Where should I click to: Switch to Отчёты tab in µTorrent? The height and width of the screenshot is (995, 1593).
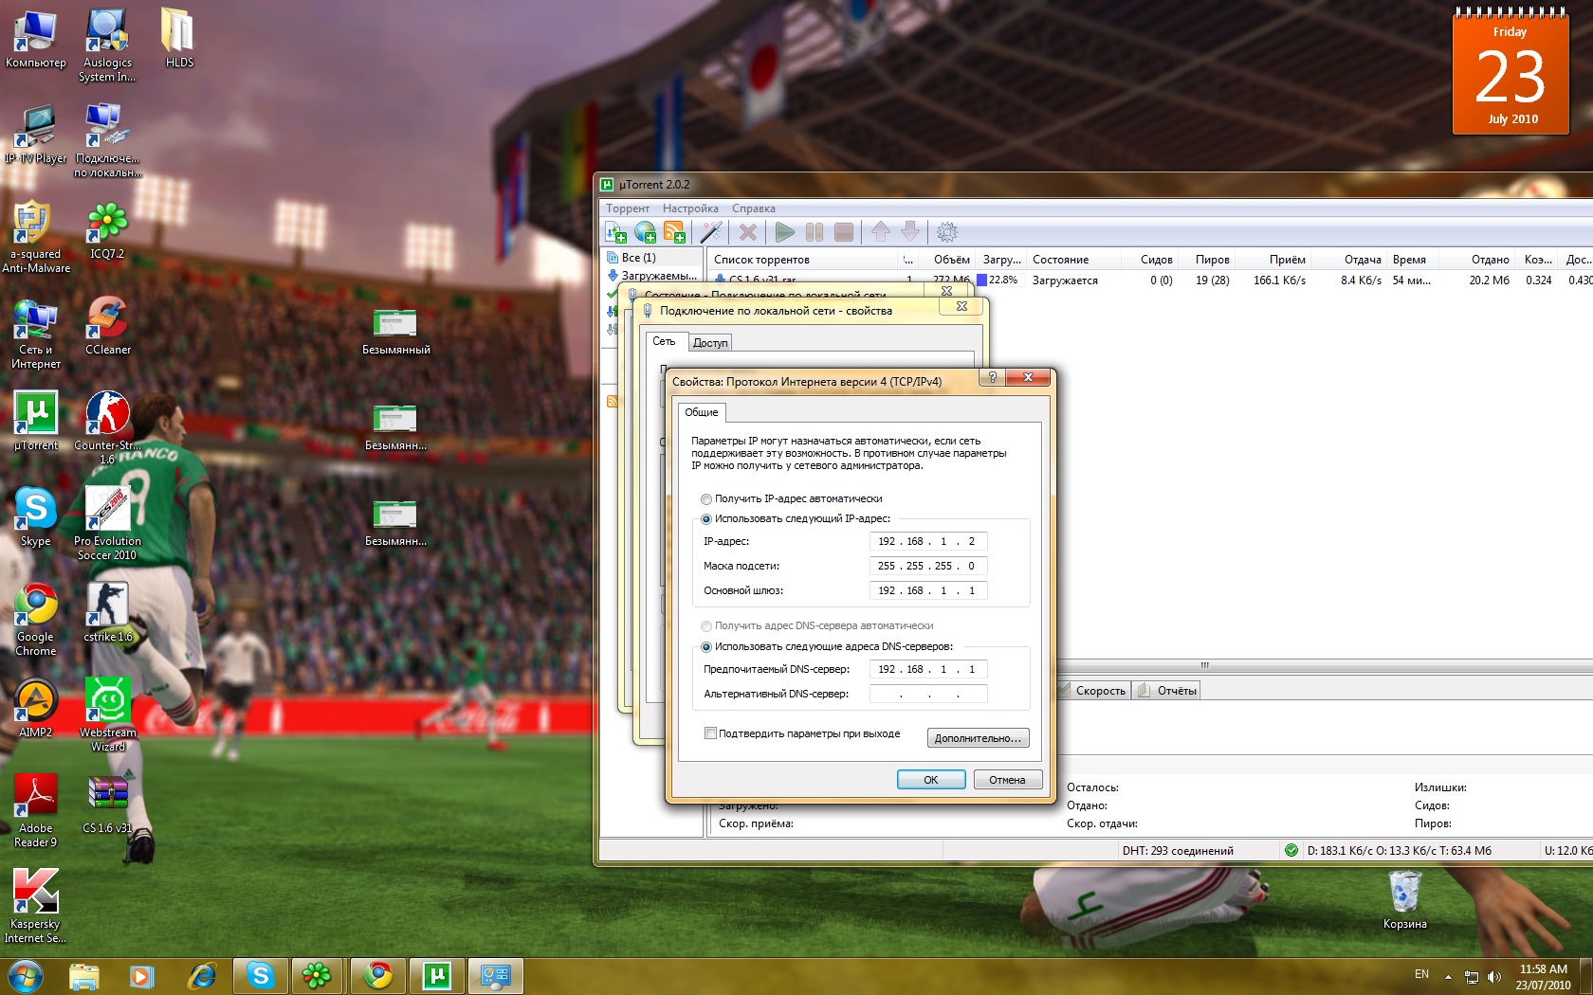pyautogui.click(x=1167, y=691)
